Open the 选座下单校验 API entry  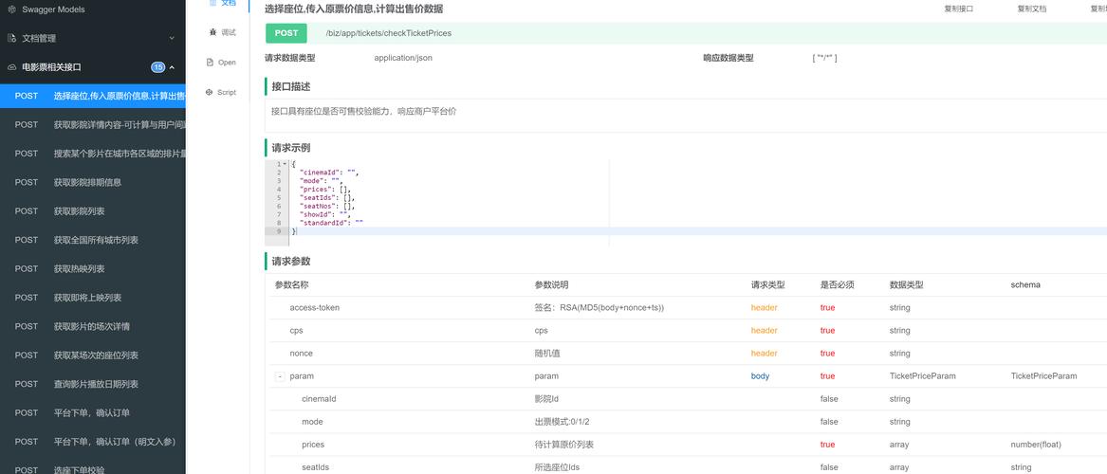tap(92, 468)
